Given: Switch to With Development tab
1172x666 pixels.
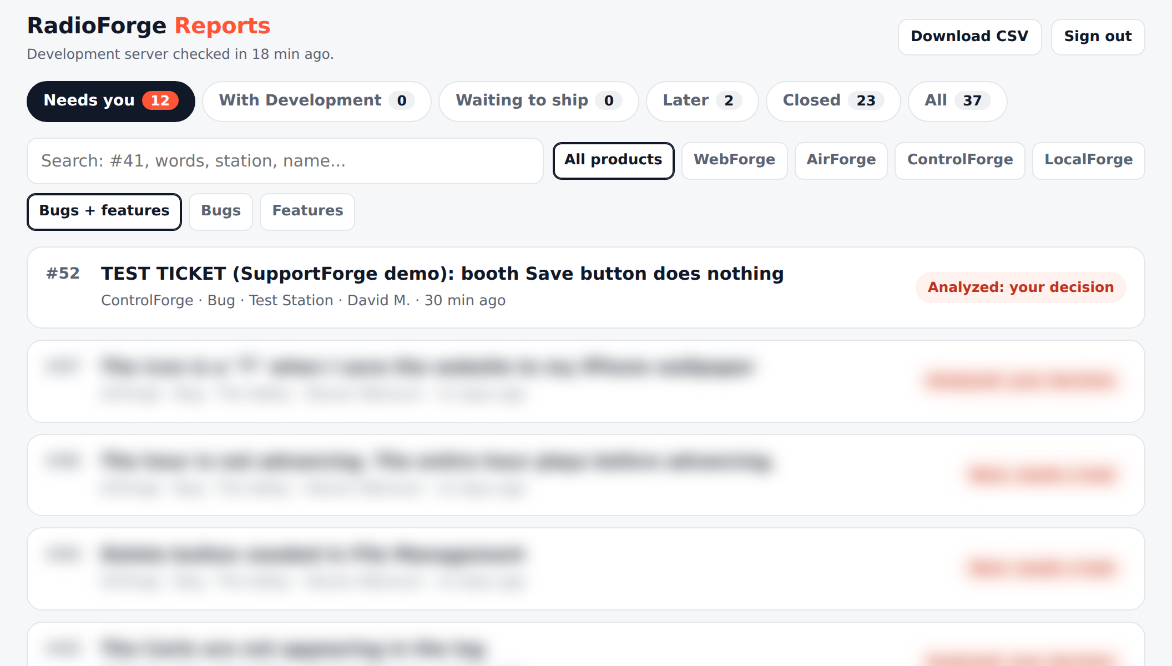Looking at the screenshot, I should [316, 101].
